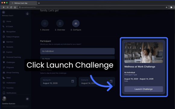Select the 2. Overview step circle

60,24
